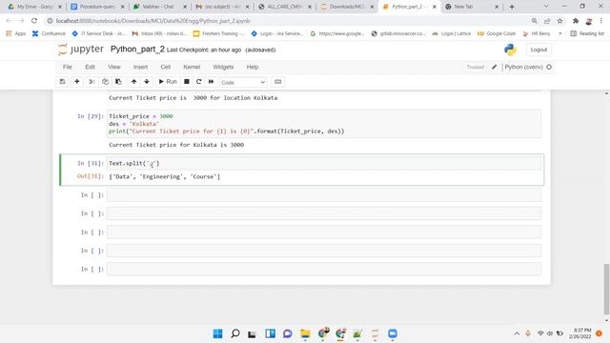
Task: Click the Python logo in the header
Action: point(510,50)
